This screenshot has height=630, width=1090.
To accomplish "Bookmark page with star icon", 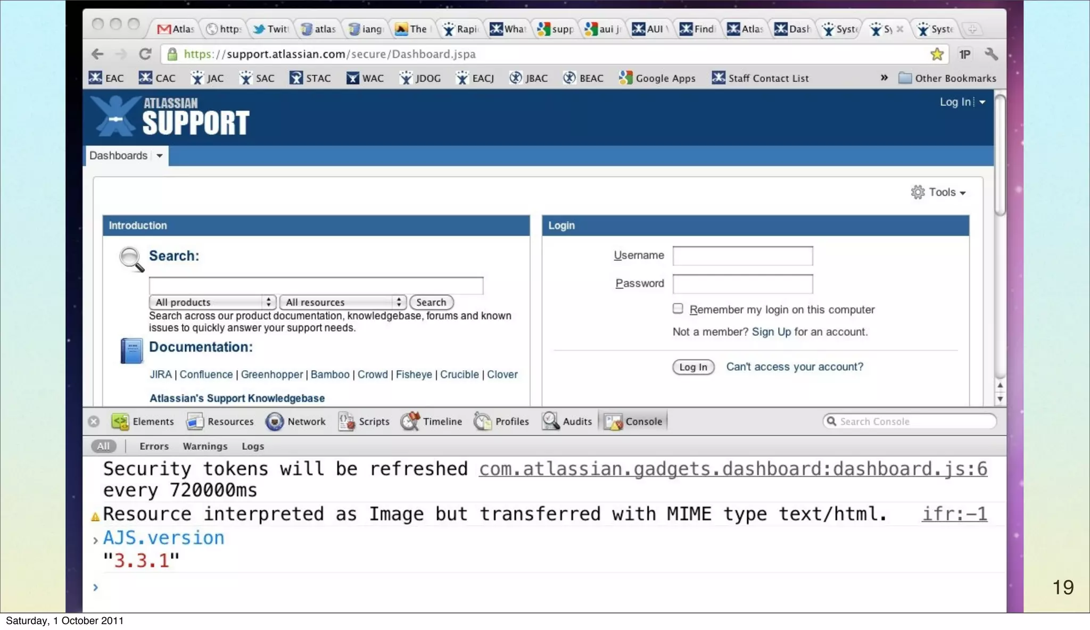I will tap(937, 54).
